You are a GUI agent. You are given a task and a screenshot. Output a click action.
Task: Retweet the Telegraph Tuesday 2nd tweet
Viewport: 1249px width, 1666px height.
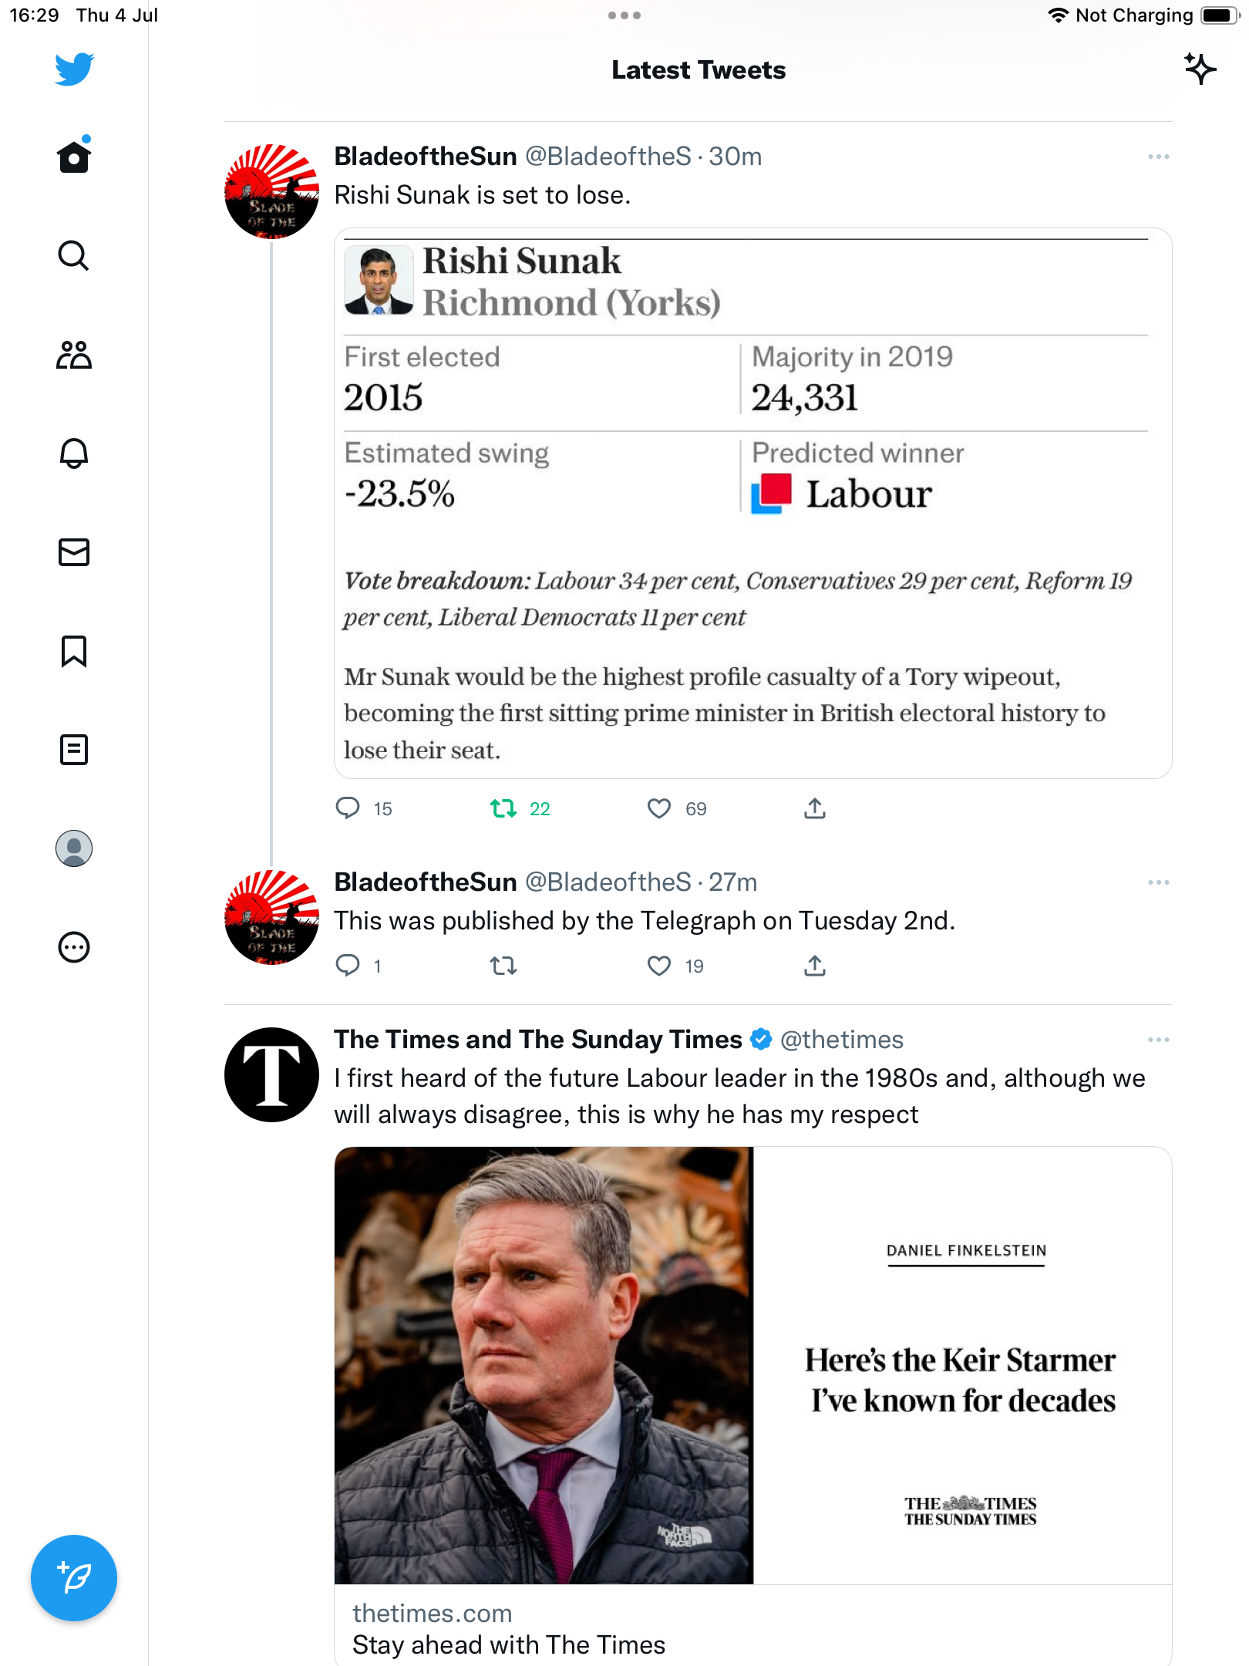pyautogui.click(x=503, y=966)
